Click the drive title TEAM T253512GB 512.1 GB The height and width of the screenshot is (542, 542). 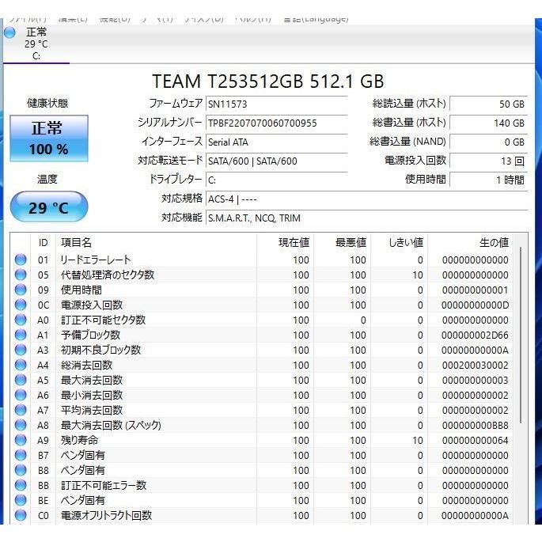[268, 81]
